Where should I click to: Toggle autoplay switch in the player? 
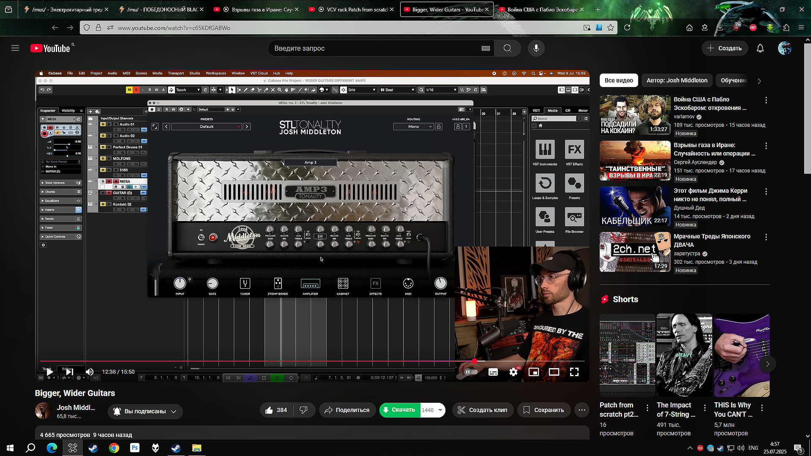coord(471,372)
